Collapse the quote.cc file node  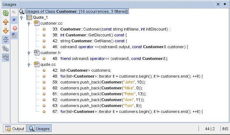[x=29, y=65]
